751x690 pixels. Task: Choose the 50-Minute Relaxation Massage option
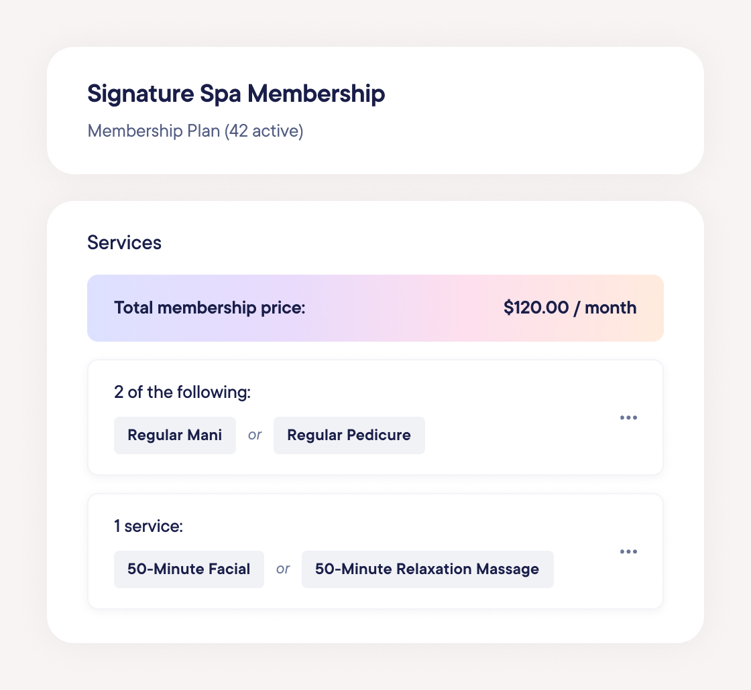click(x=427, y=569)
